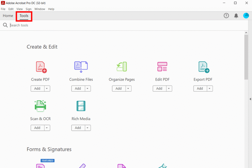Click the Rich Media label
Image resolution: width=252 pixels, height=168 pixels.
(81, 119)
